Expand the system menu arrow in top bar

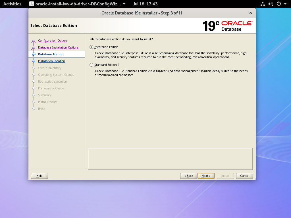point(285,4)
